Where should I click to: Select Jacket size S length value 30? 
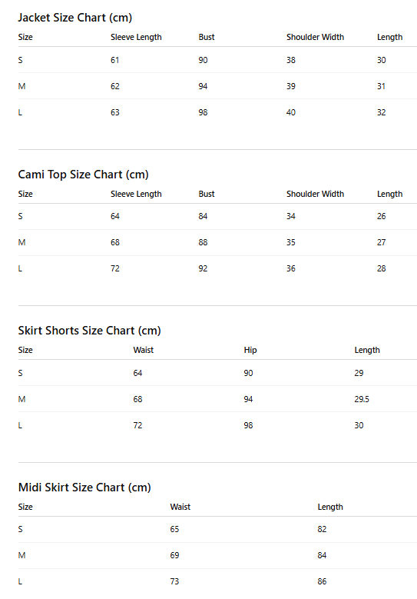(382, 60)
